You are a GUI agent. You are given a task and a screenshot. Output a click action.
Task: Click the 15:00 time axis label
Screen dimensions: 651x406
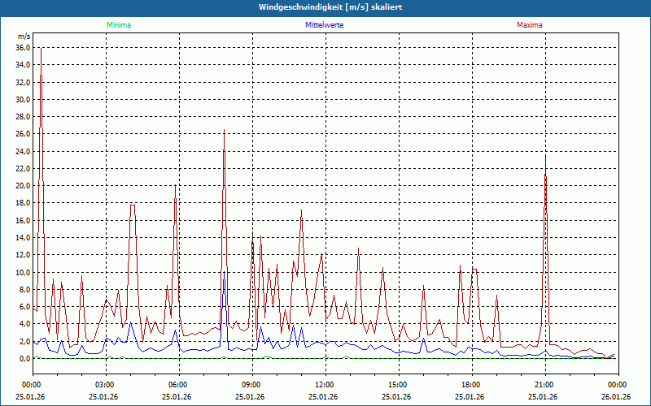398,384
